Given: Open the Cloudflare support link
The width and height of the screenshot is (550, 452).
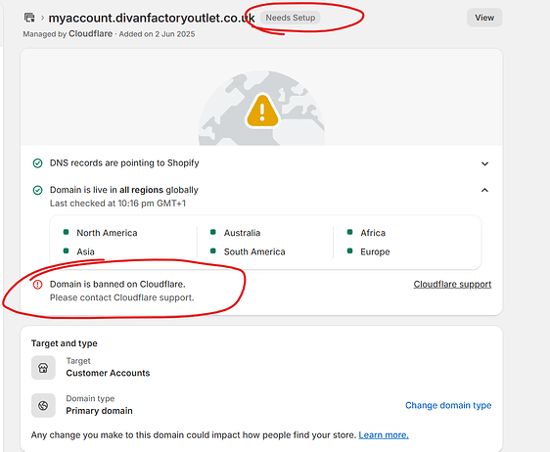Looking at the screenshot, I should point(452,284).
